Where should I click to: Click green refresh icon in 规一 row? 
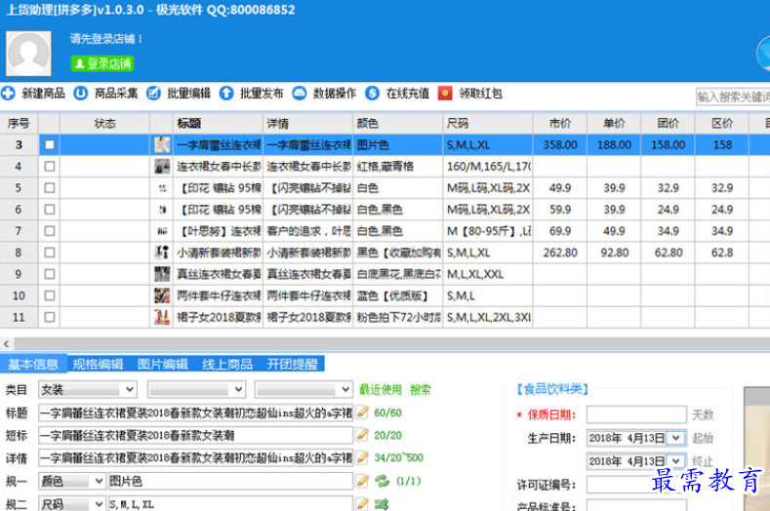click(x=382, y=481)
